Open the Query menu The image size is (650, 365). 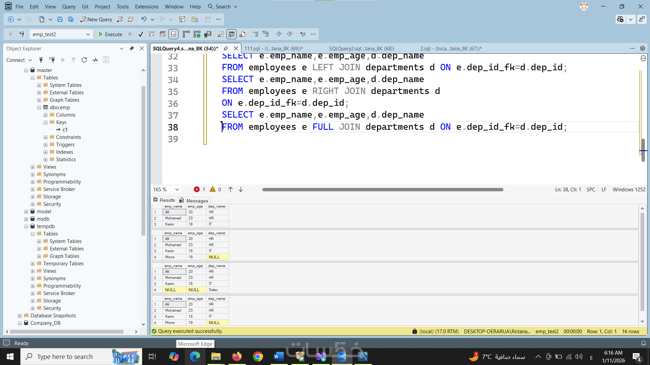tap(69, 6)
